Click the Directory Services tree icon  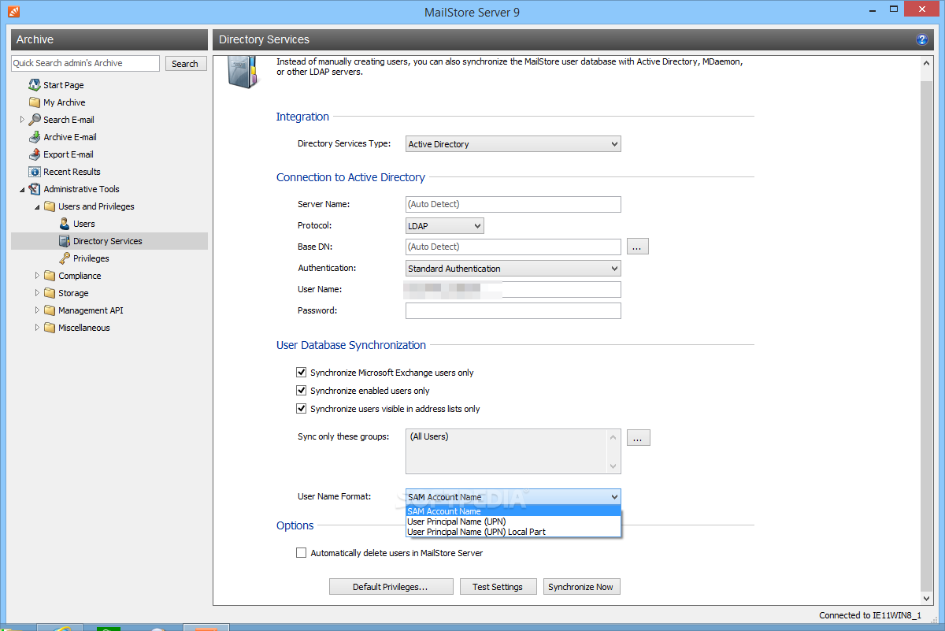click(x=65, y=241)
